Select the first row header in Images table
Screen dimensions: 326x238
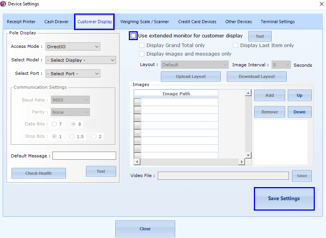(137, 102)
